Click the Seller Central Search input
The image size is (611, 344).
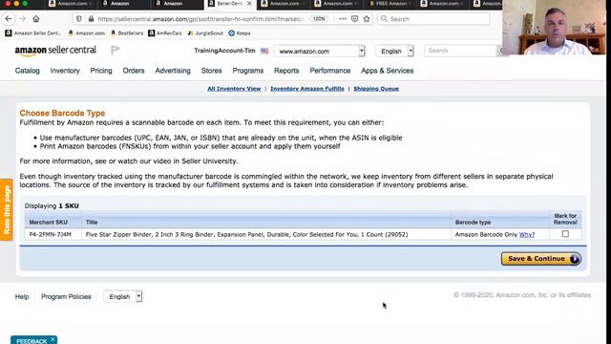[460, 51]
